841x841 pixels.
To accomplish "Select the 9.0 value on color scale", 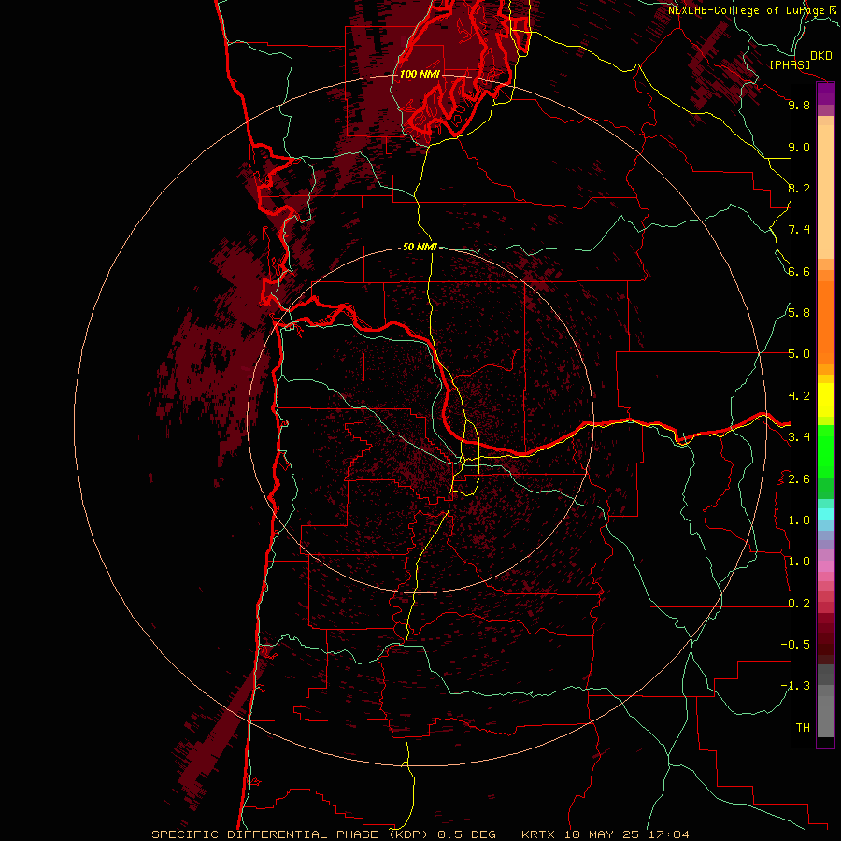I will (799, 147).
